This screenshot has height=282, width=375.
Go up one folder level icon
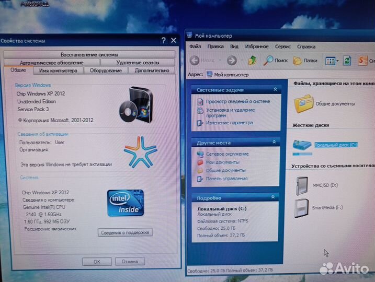(252, 60)
